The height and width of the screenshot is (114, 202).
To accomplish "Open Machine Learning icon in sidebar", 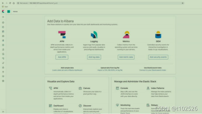I will point(3,45).
